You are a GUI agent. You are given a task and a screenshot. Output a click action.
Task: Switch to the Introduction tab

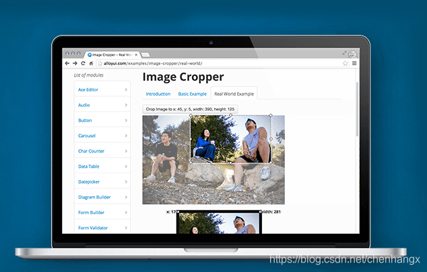pos(158,94)
